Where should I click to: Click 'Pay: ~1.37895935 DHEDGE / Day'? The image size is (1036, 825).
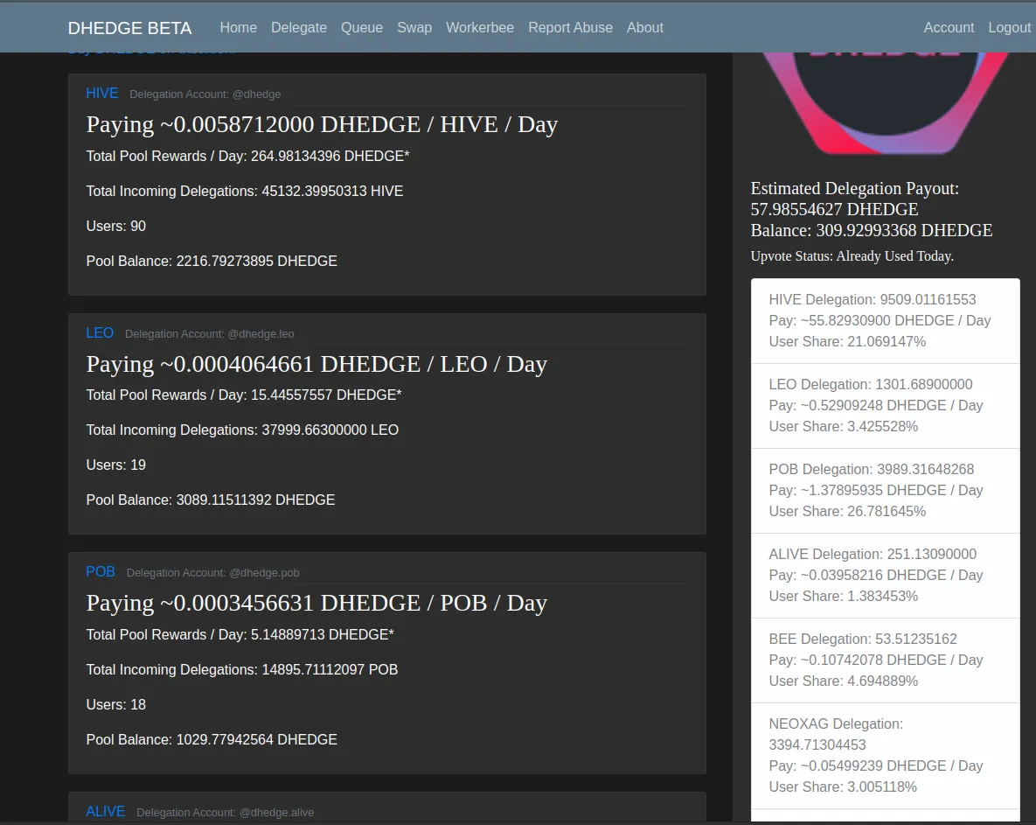(876, 491)
